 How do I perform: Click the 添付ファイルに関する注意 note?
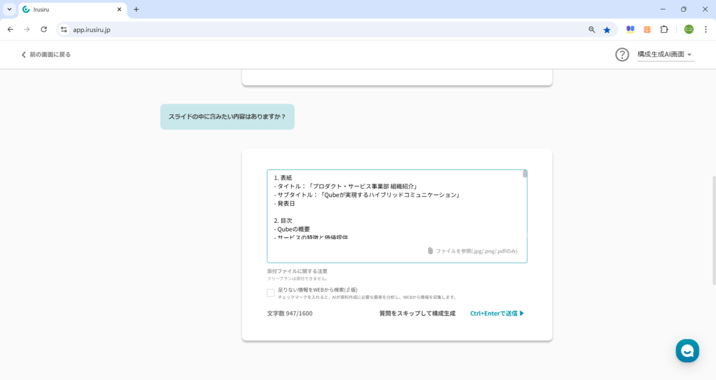click(x=297, y=271)
